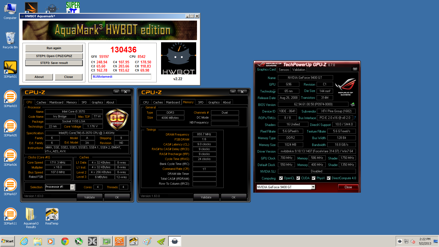Open the SPD tab in the right CPU-Z window
Screen dimensions: 439x247
[201, 102]
